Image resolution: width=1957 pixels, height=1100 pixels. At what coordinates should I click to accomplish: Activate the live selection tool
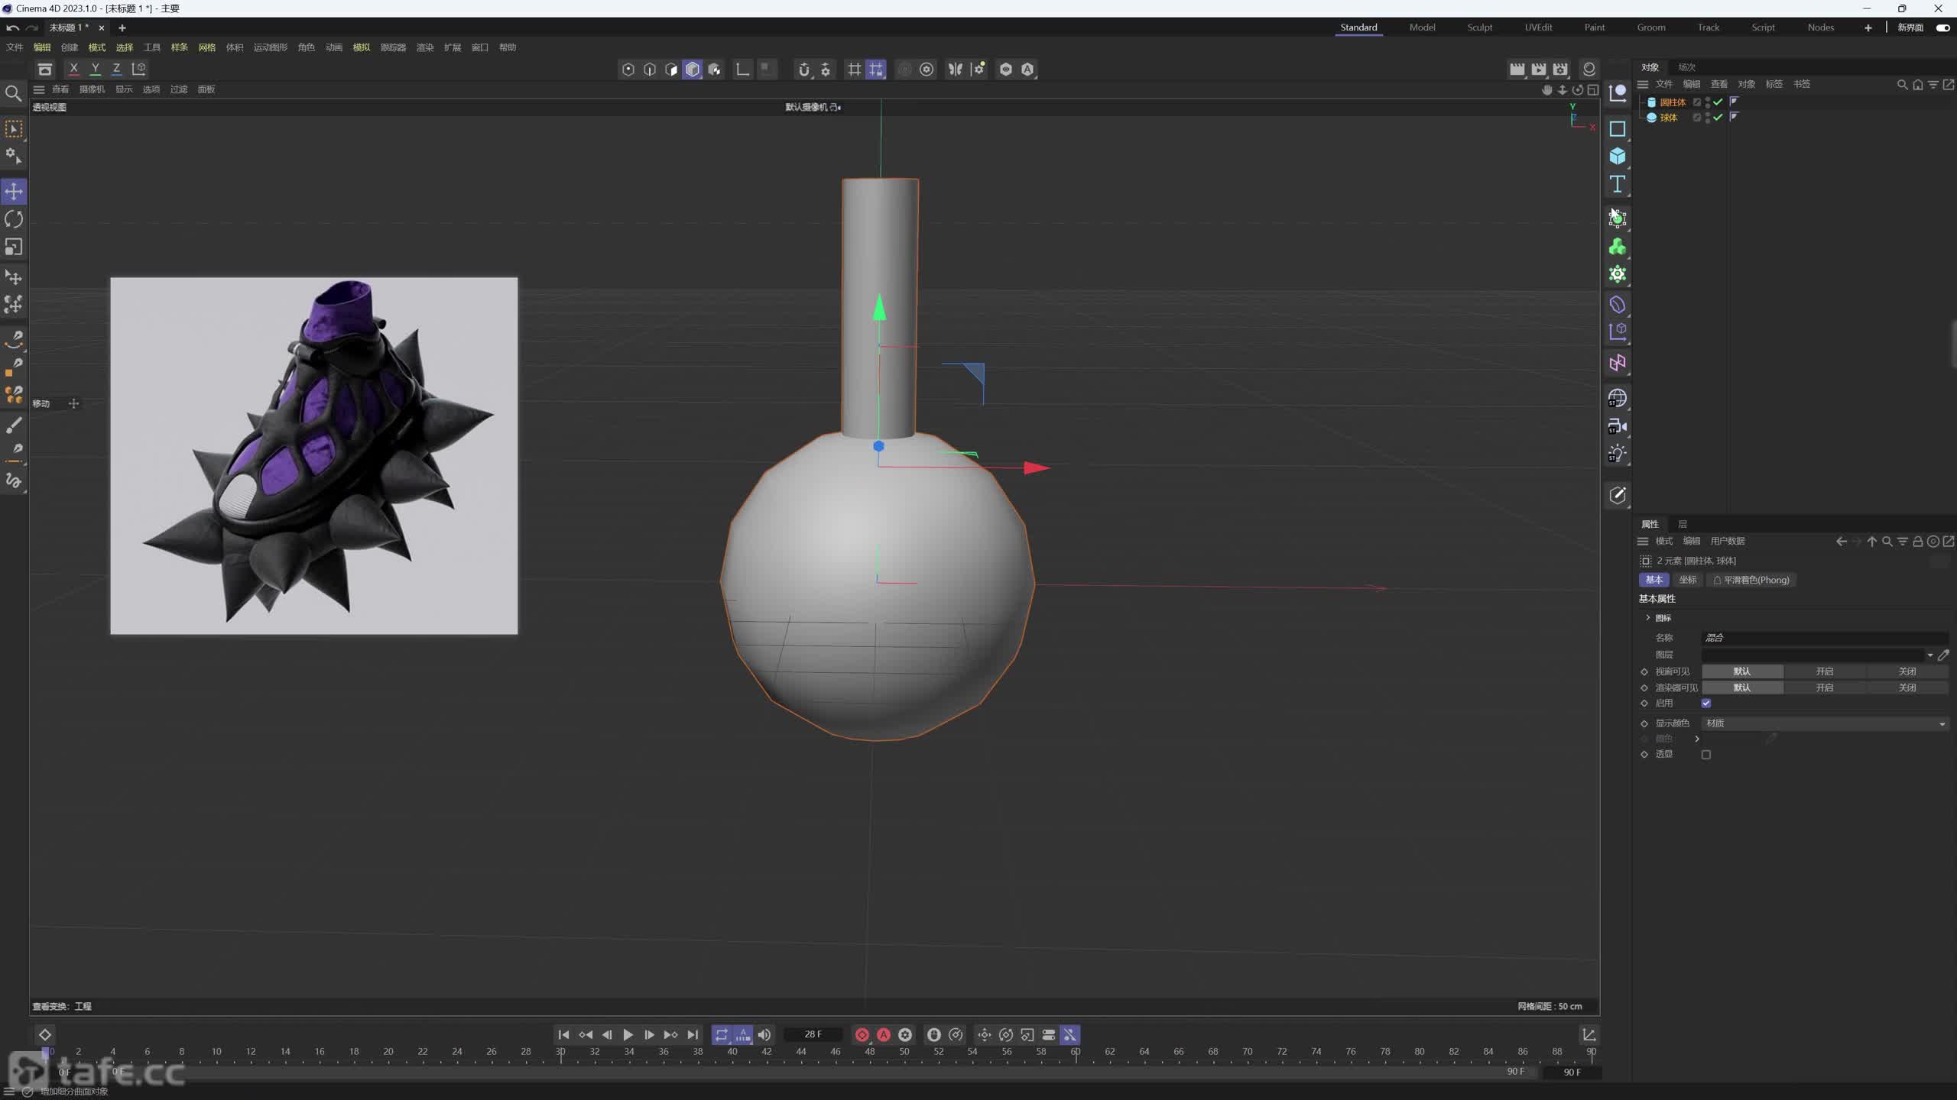point(14,129)
